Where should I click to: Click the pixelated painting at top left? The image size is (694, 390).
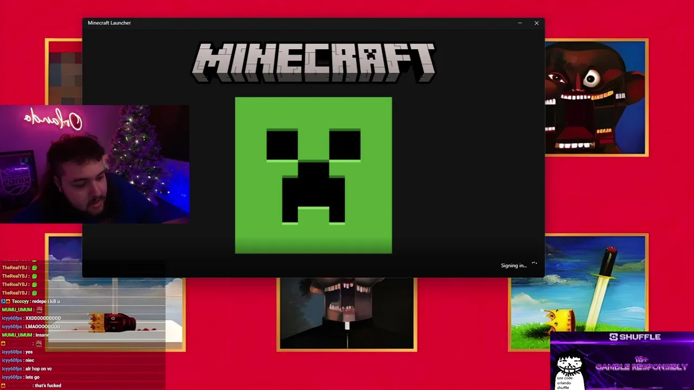click(x=63, y=71)
